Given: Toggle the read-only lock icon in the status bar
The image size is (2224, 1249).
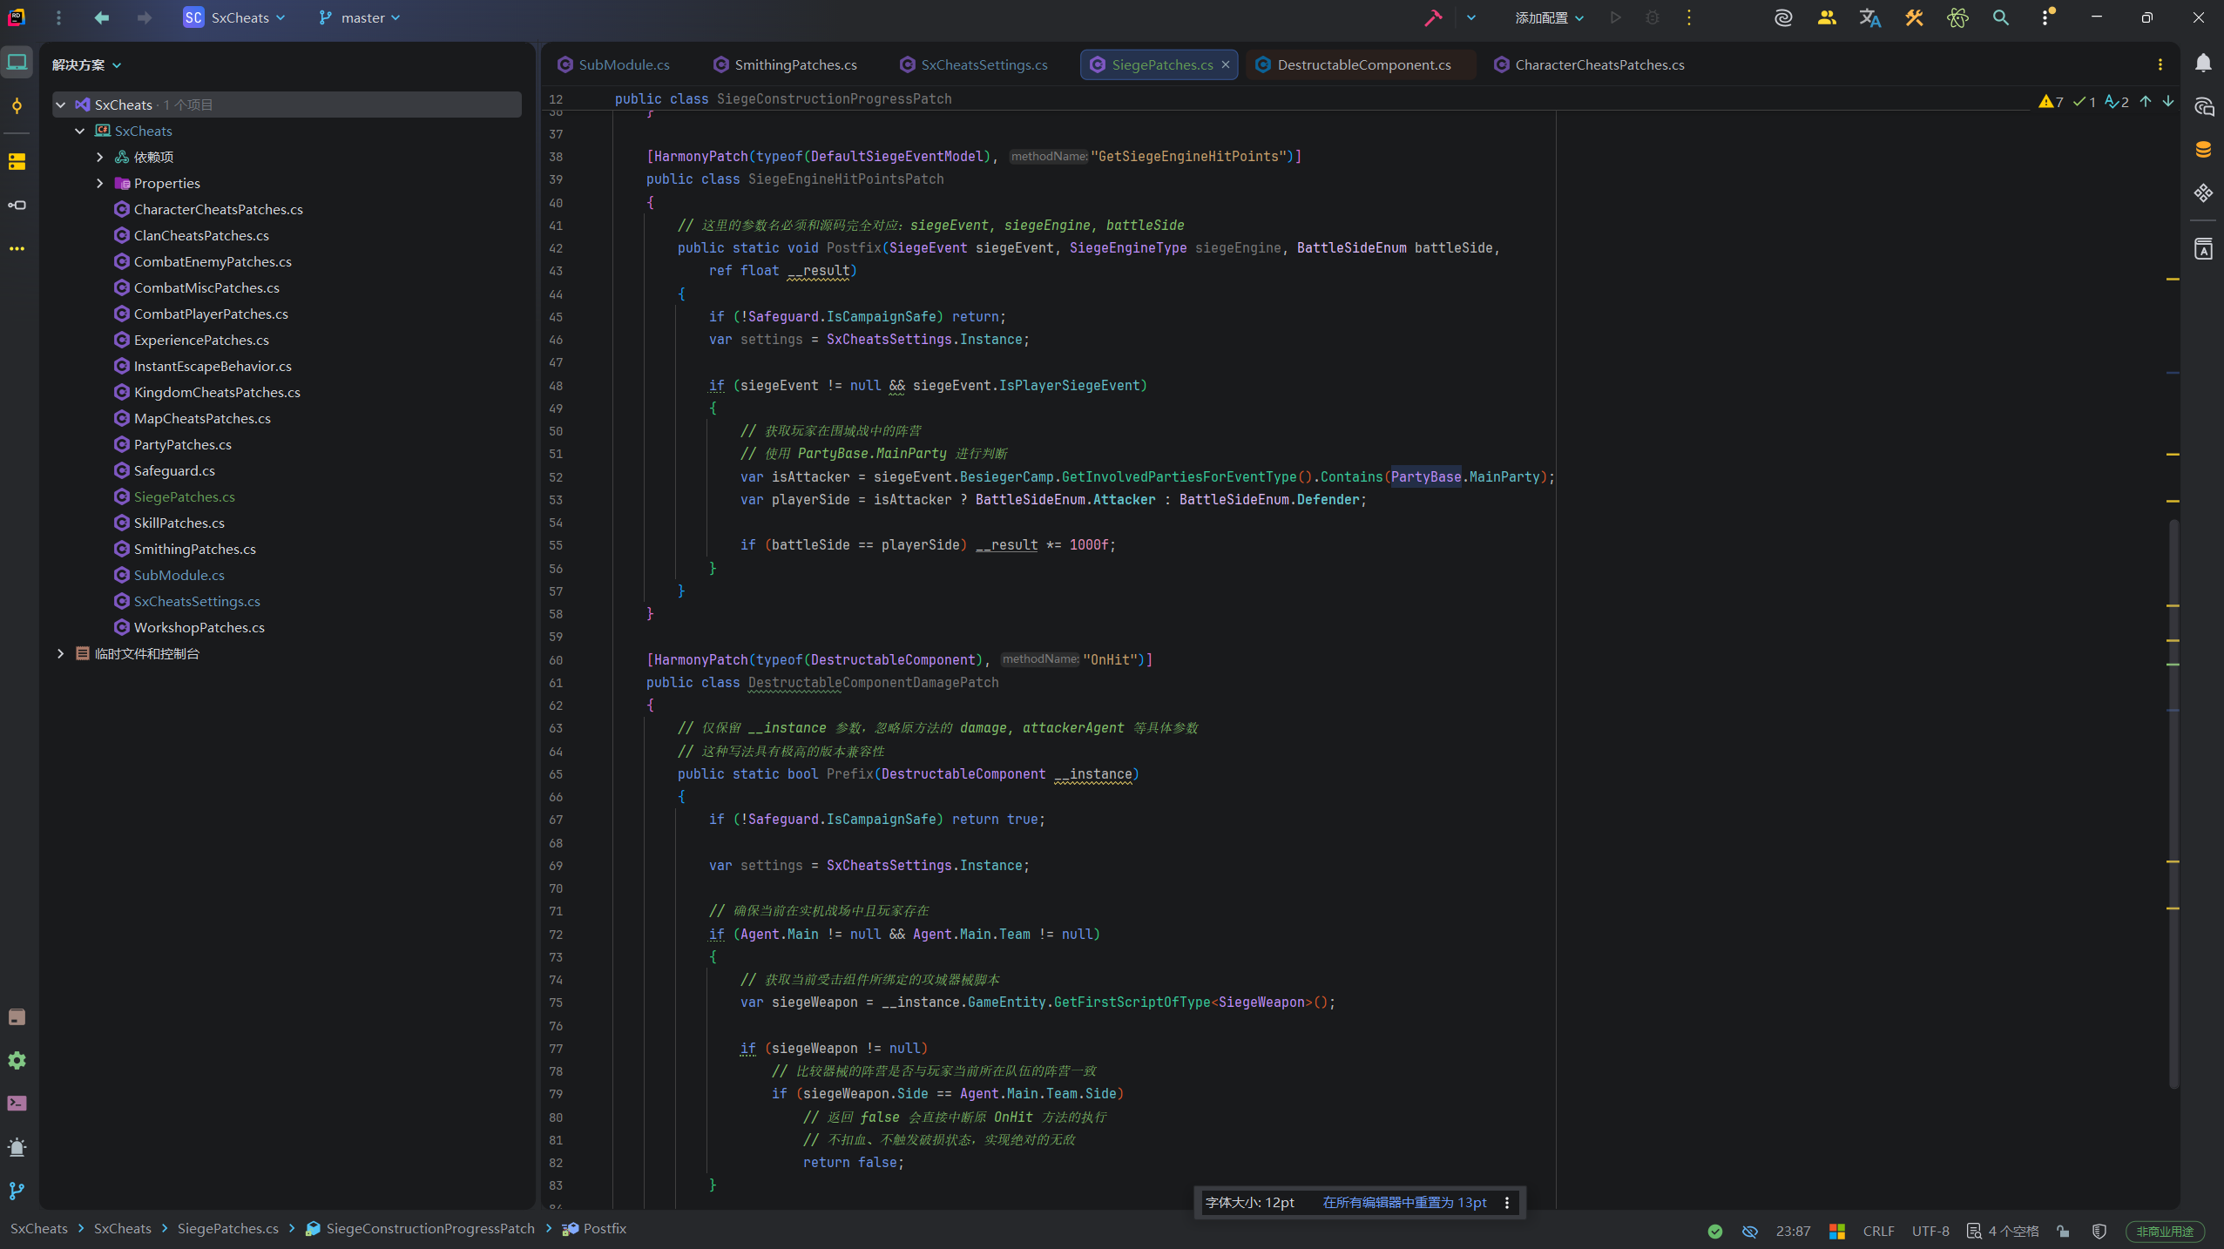Looking at the screenshot, I should (x=2063, y=1231).
